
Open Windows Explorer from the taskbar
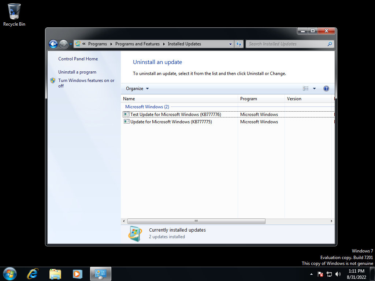(55, 274)
